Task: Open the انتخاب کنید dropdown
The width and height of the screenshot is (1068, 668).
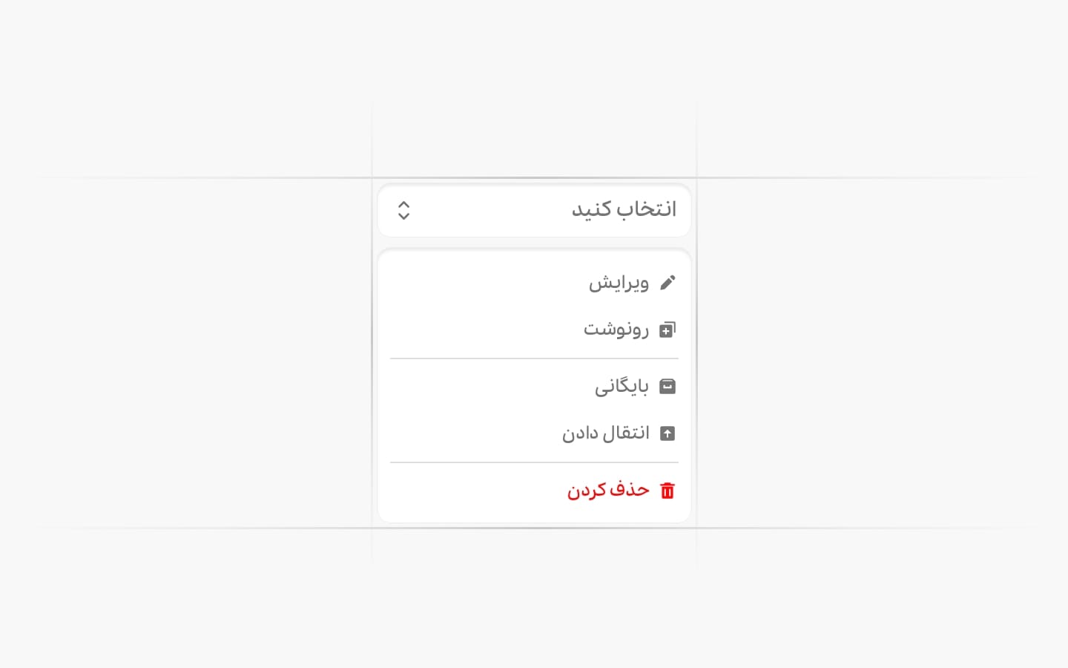Action: coord(534,210)
